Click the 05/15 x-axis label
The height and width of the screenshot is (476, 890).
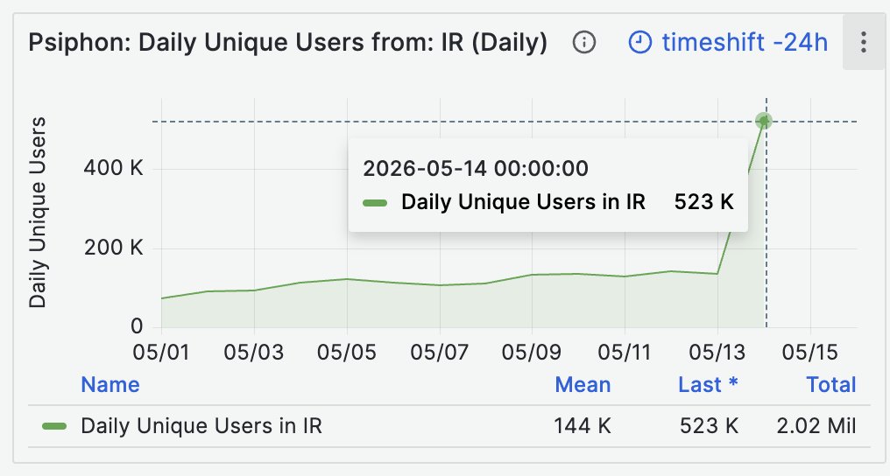pos(809,353)
